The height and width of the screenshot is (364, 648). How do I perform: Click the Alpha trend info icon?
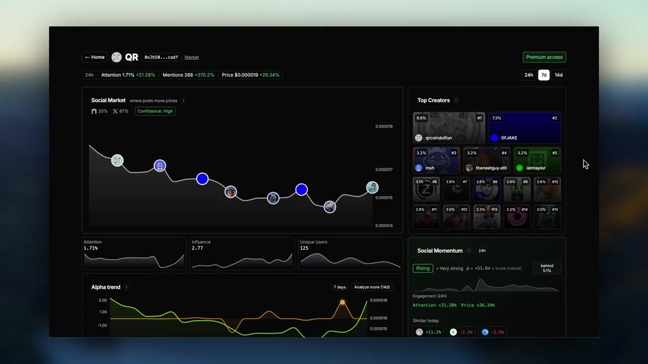tap(127, 287)
